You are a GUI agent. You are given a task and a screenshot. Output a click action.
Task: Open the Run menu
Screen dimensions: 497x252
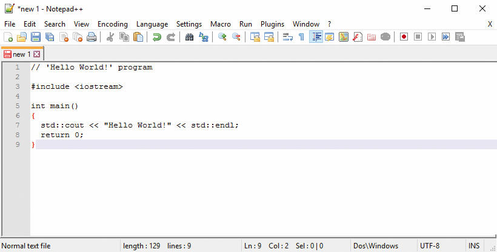245,24
